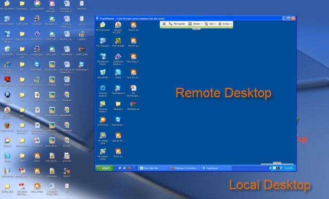
Task: Select local Internet Explorer desktop icon
Action: coord(7,68)
